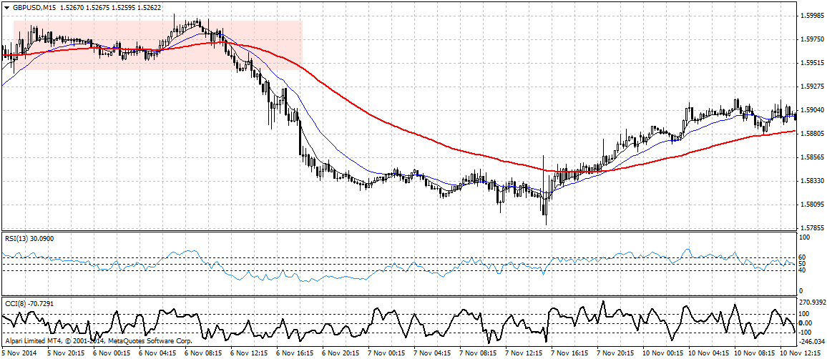
Task: Click the CCI scale value -246.034
Action: click(812, 342)
